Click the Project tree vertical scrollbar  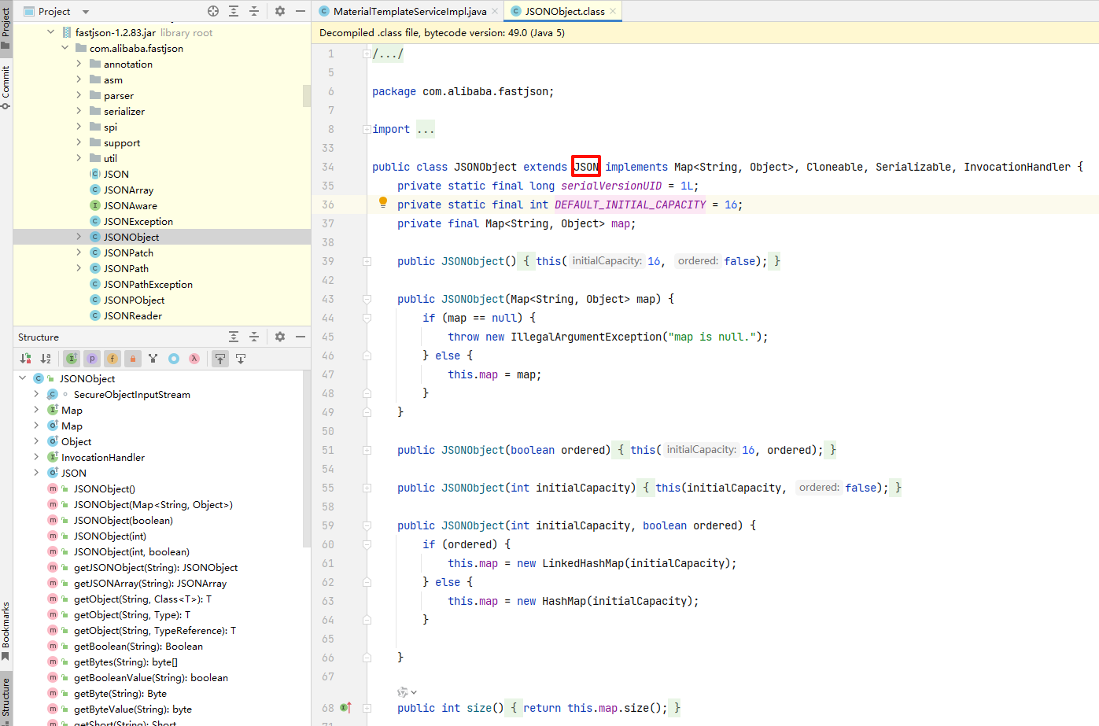point(307,95)
